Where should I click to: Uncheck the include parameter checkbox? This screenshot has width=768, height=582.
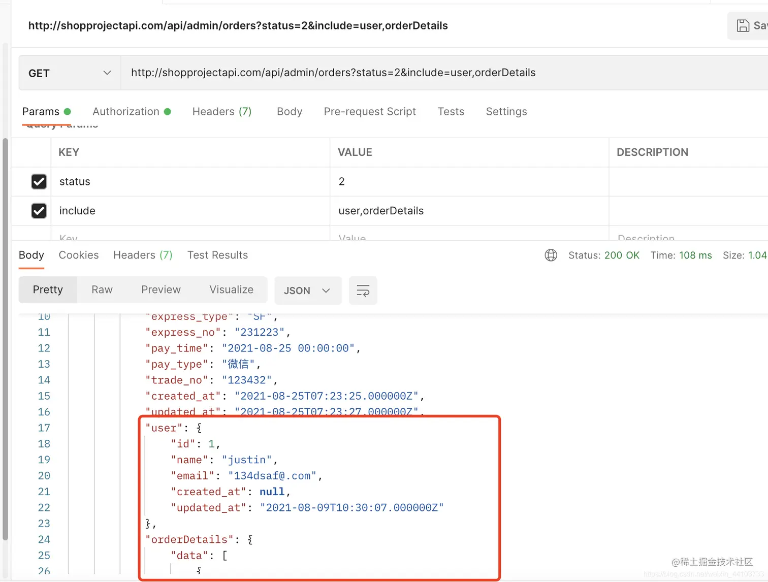39,211
